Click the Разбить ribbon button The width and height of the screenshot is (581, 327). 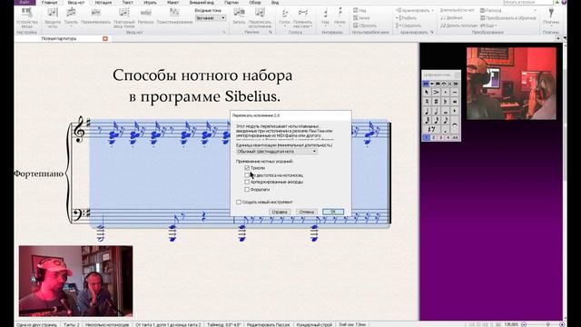pos(407,18)
